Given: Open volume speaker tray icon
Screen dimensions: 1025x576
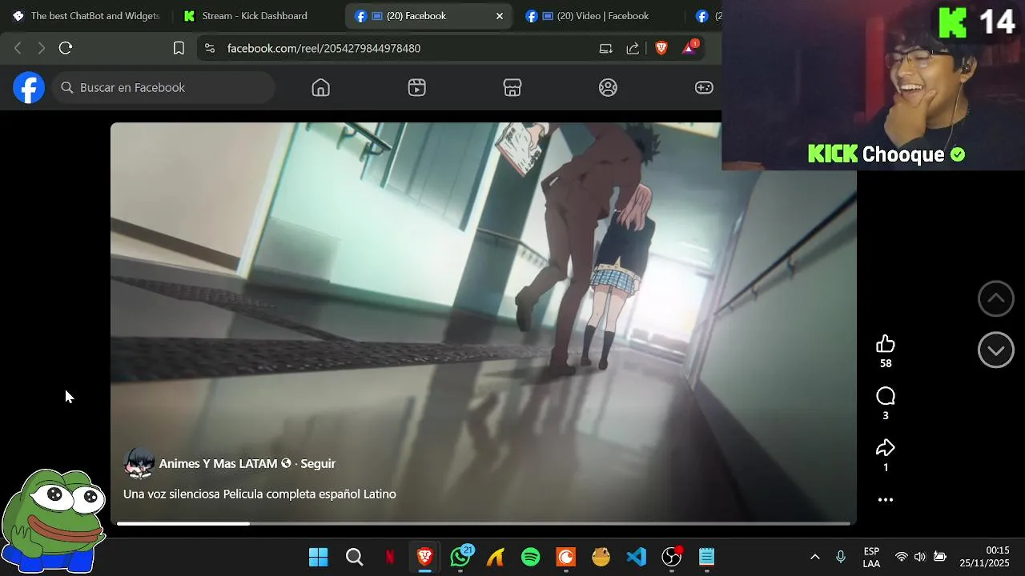Looking at the screenshot, I should (920, 557).
